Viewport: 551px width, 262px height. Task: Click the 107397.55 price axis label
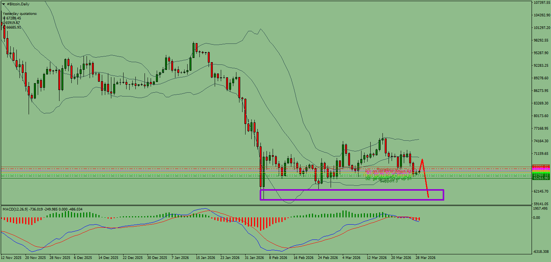coord(542,3)
